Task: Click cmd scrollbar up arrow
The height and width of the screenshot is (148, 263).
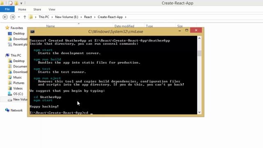Action: (x=199, y=38)
